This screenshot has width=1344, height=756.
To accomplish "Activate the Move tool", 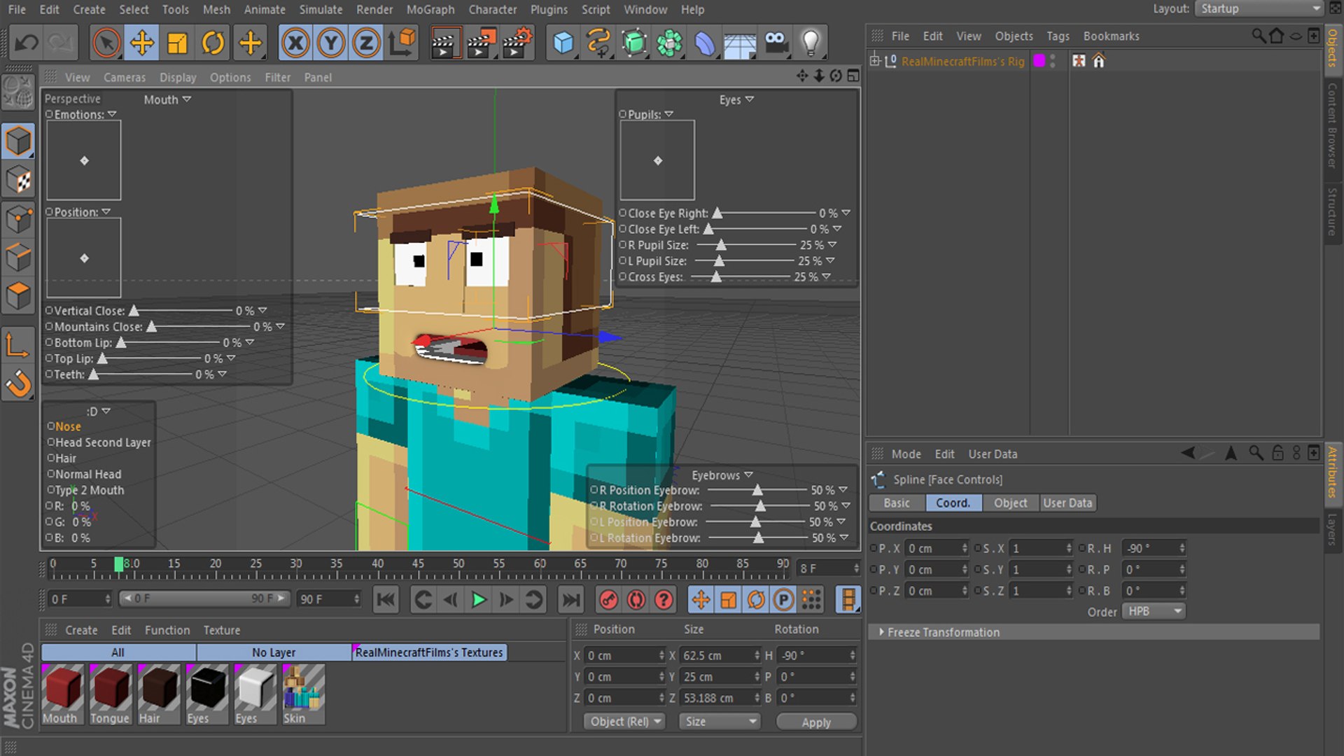I will click(x=142, y=43).
